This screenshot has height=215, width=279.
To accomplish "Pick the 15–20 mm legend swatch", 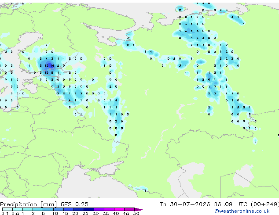I will (68, 209).
